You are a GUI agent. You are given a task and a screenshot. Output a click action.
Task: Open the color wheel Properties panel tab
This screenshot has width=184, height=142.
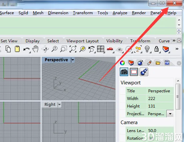(x=122, y=63)
